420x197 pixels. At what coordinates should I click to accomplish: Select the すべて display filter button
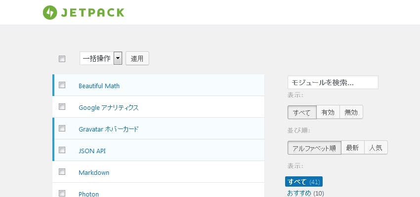pos(302,112)
